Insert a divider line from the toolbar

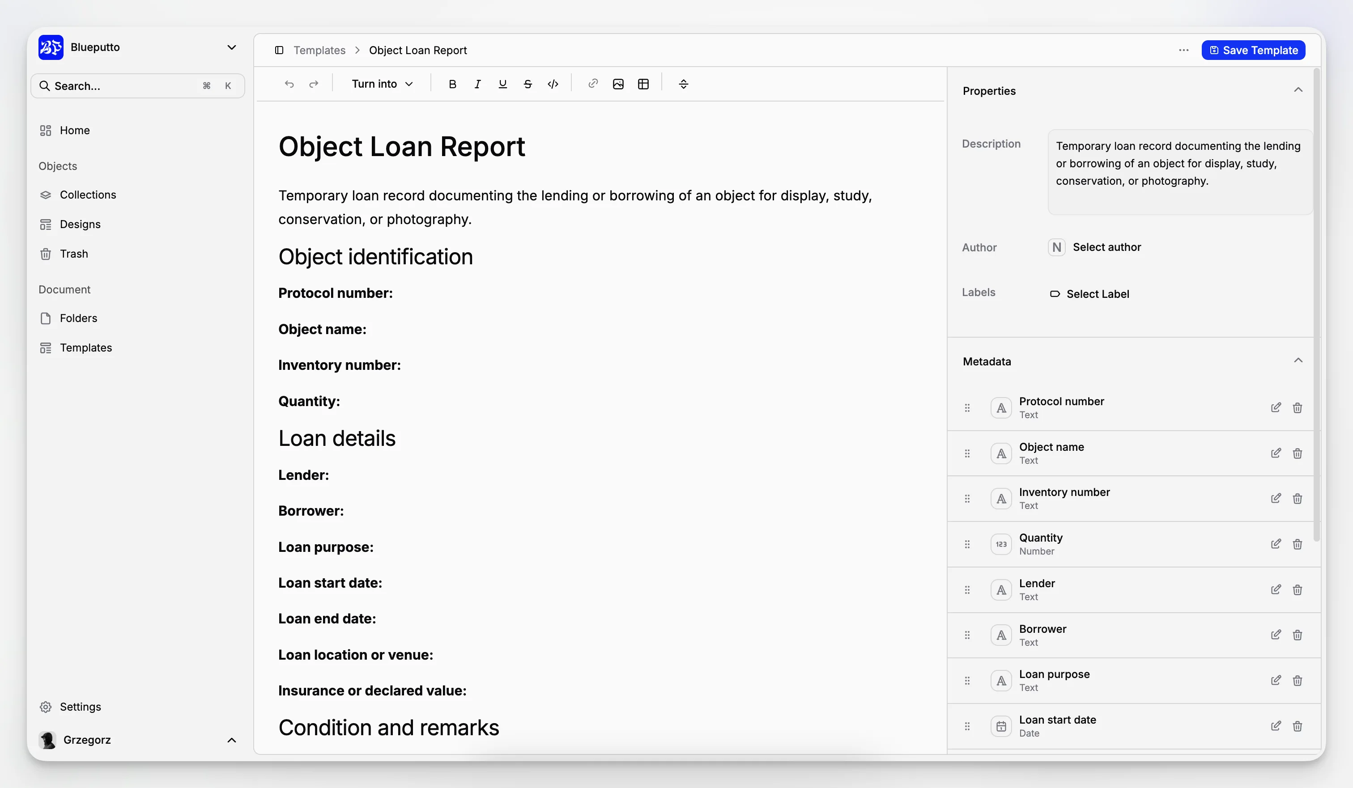[684, 84]
